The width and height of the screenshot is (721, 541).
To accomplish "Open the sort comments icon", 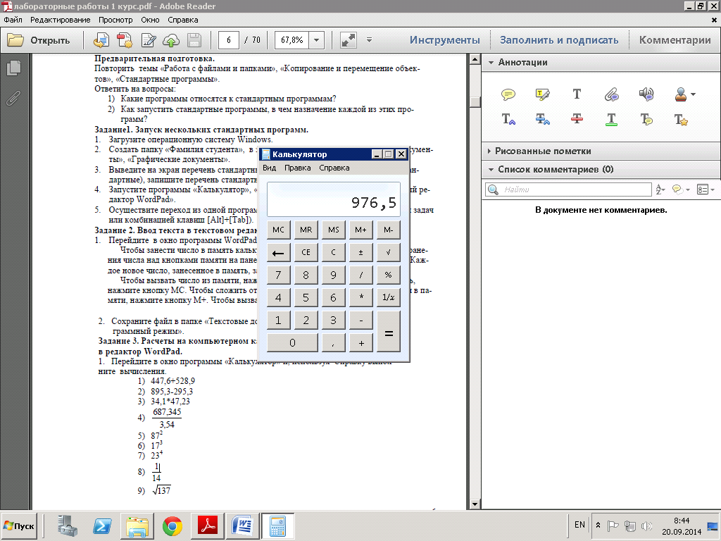I will tap(660, 189).
